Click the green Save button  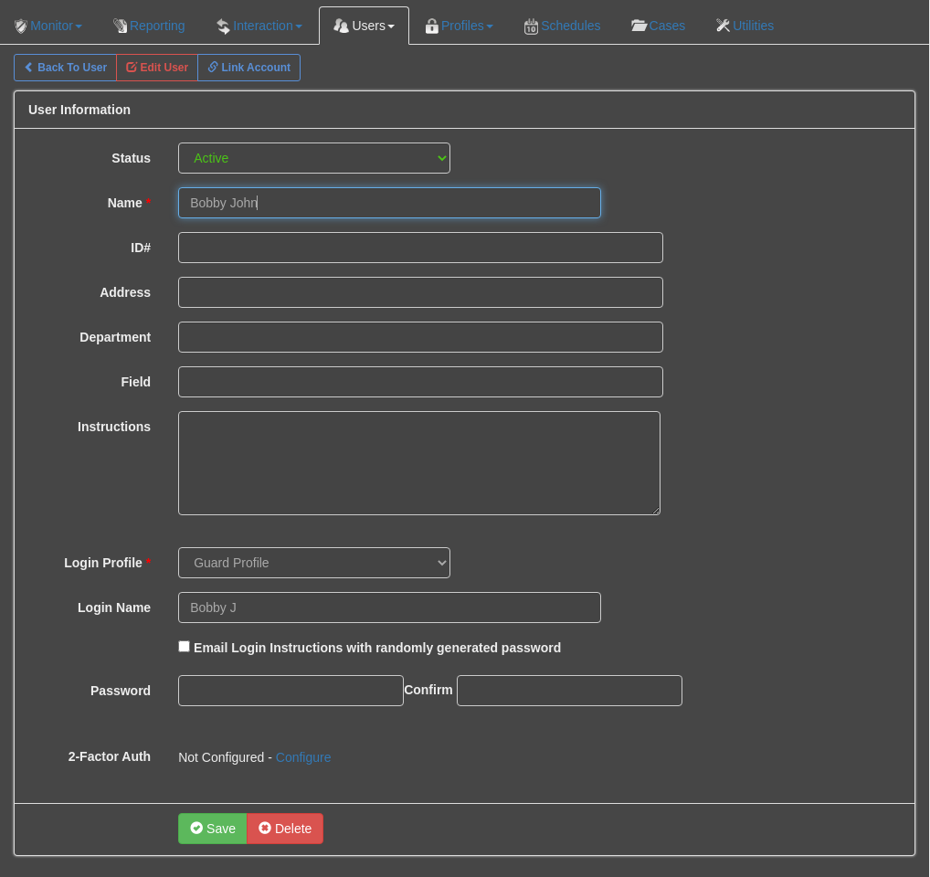click(212, 829)
